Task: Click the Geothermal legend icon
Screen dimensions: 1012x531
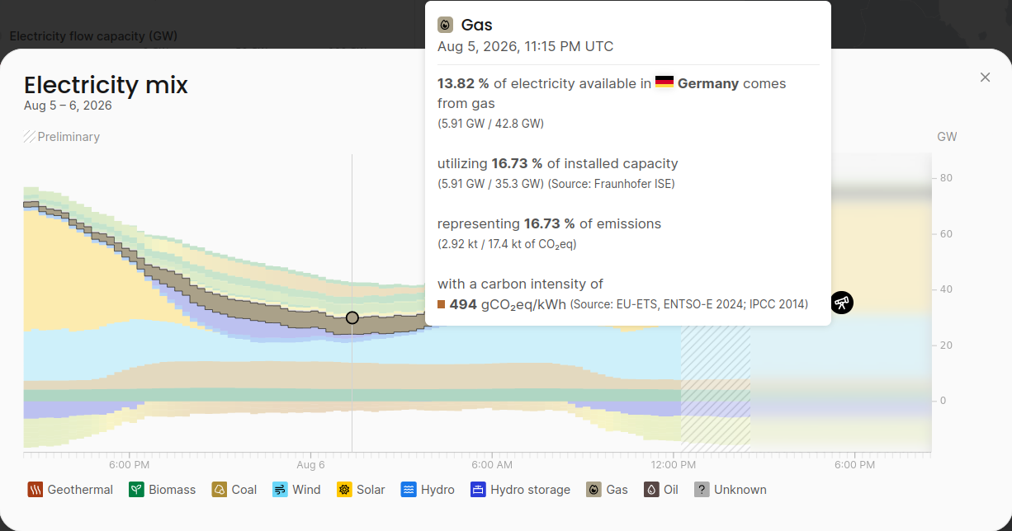Action: pos(35,490)
